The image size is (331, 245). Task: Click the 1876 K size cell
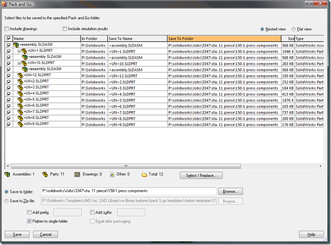point(288,100)
